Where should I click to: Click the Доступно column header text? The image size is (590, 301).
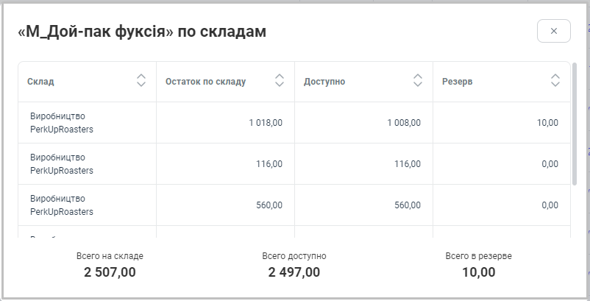324,82
